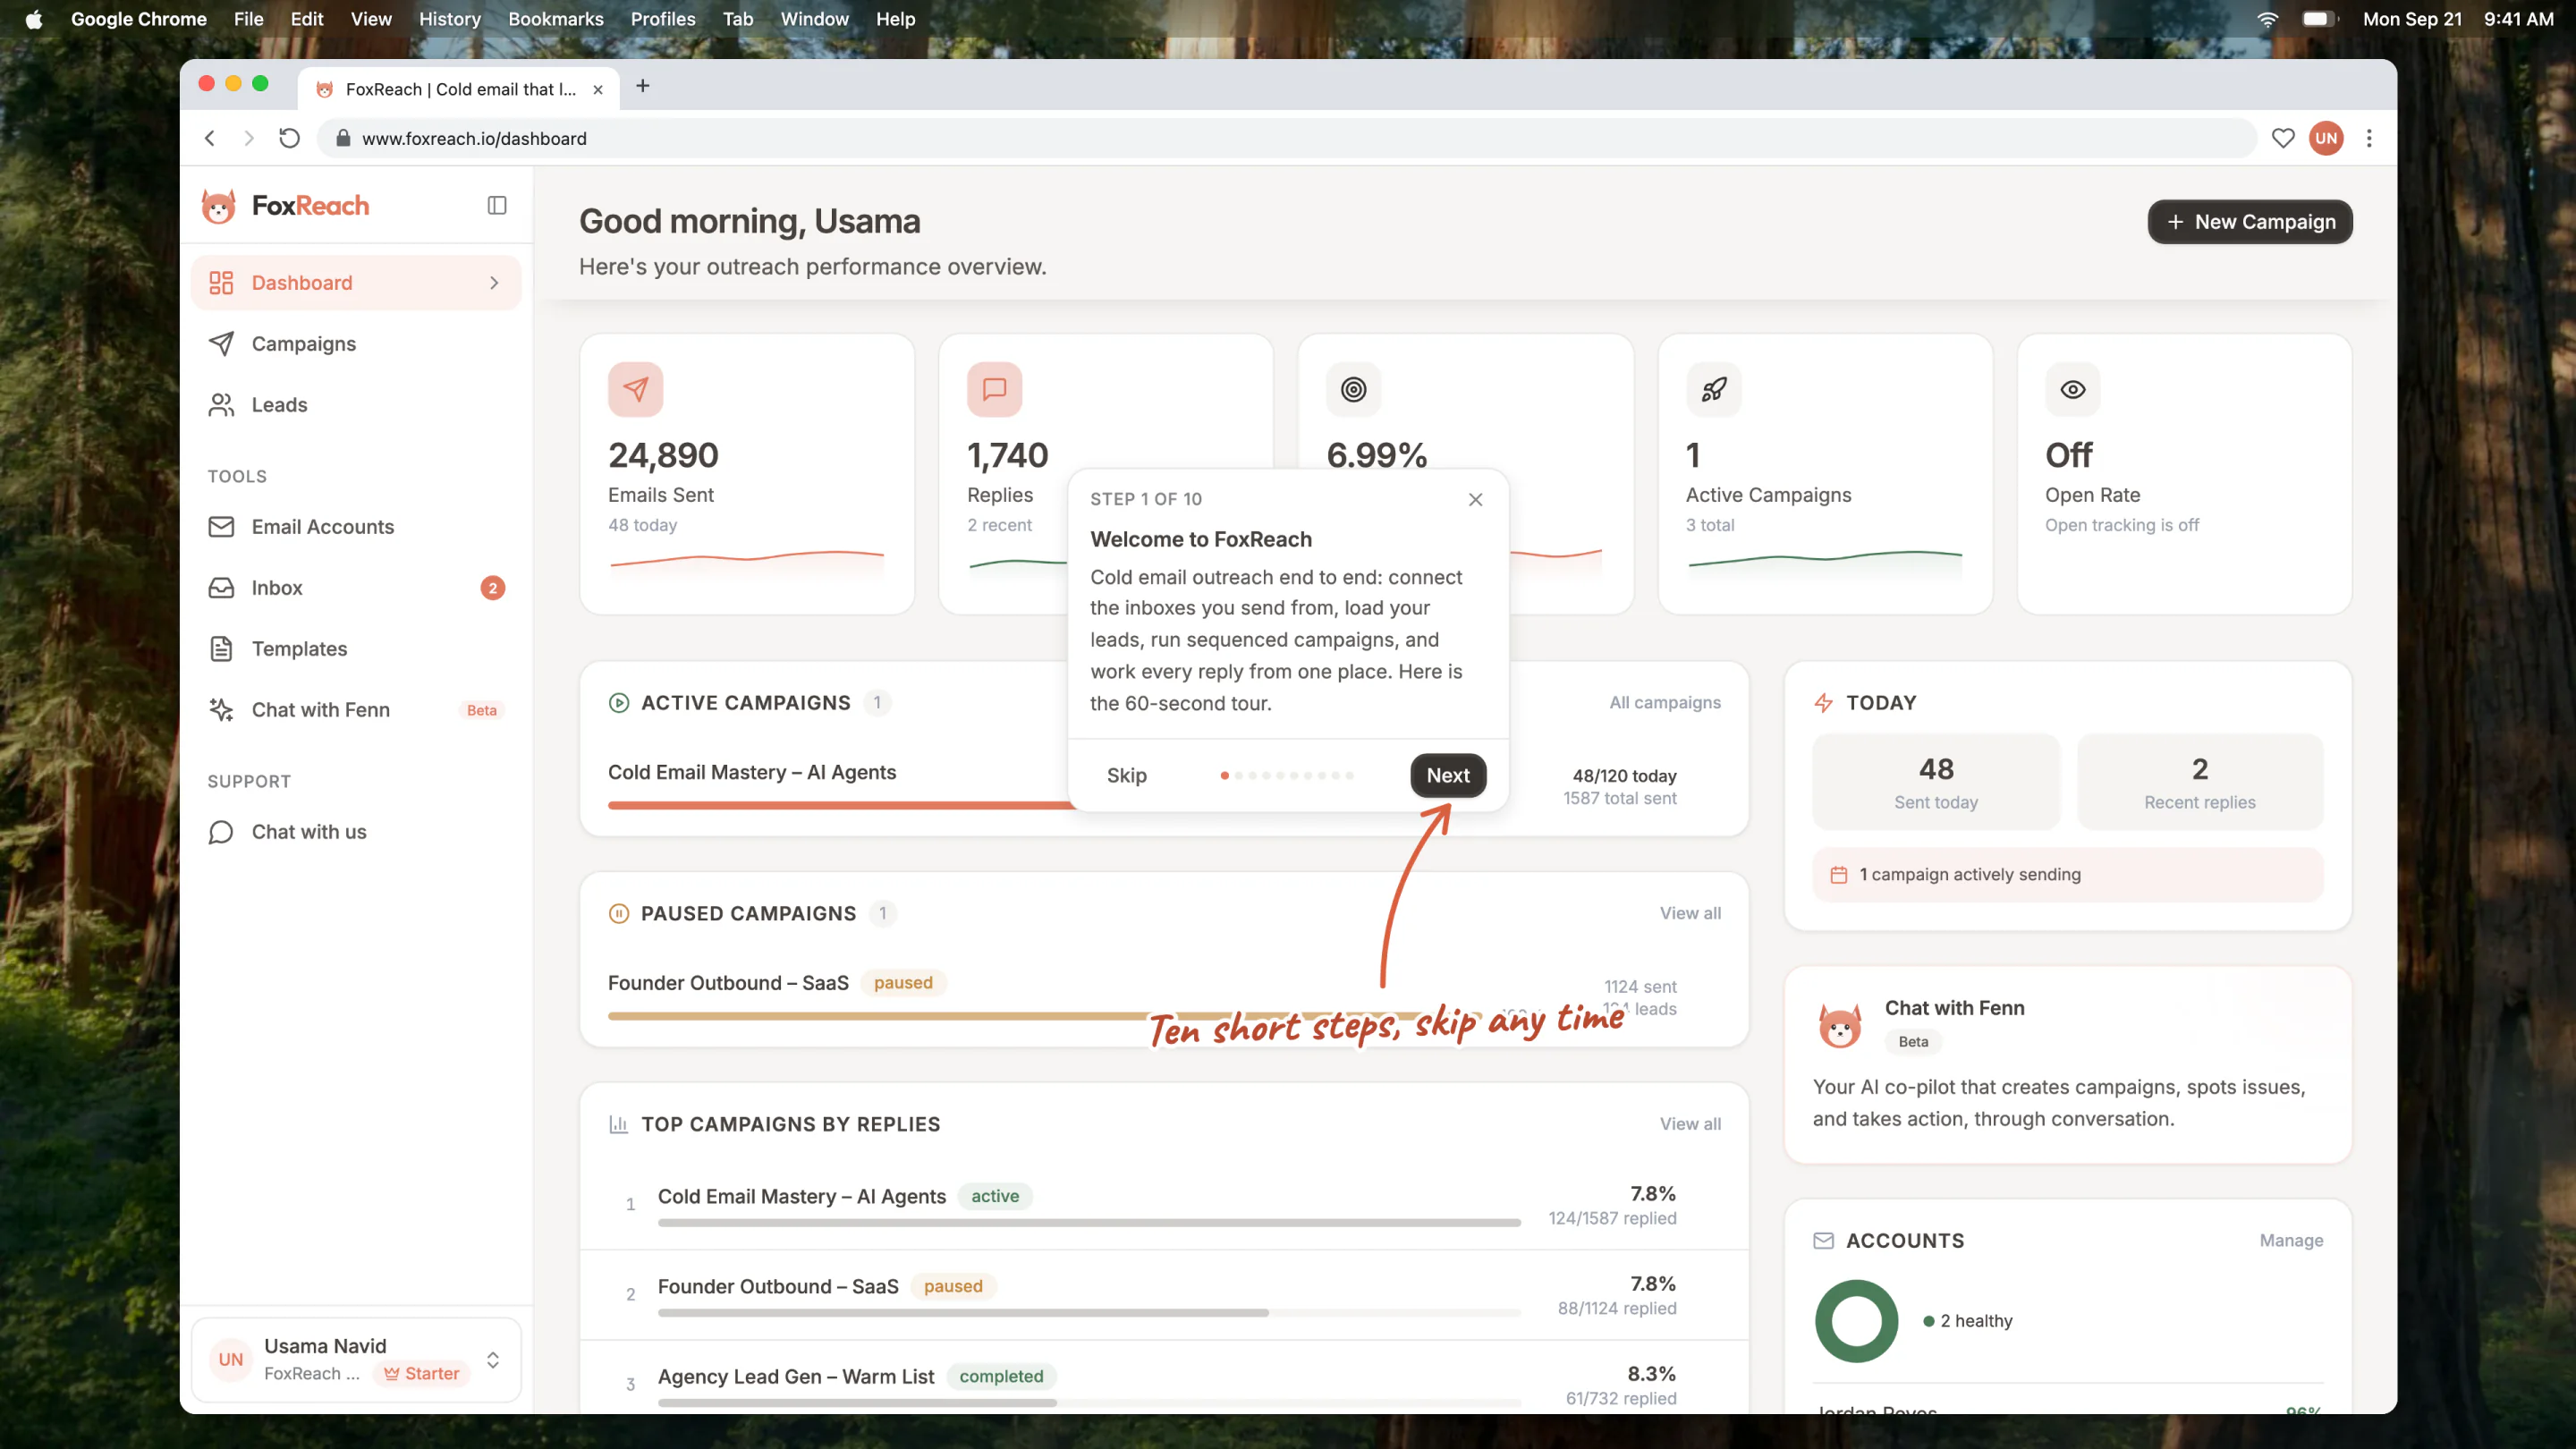Click the Accounts envelope icon
This screenshot has width=2576, height=1449.
[x=1824, y=1241]
